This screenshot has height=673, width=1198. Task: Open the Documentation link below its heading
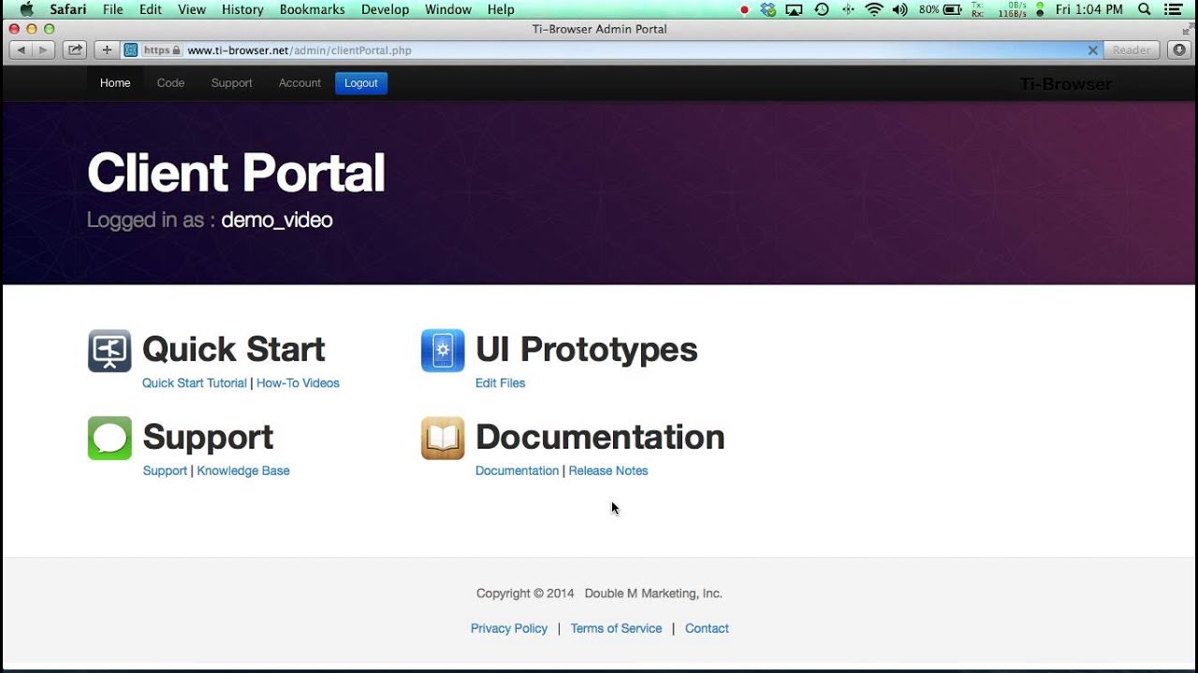[x=517, y=471]
